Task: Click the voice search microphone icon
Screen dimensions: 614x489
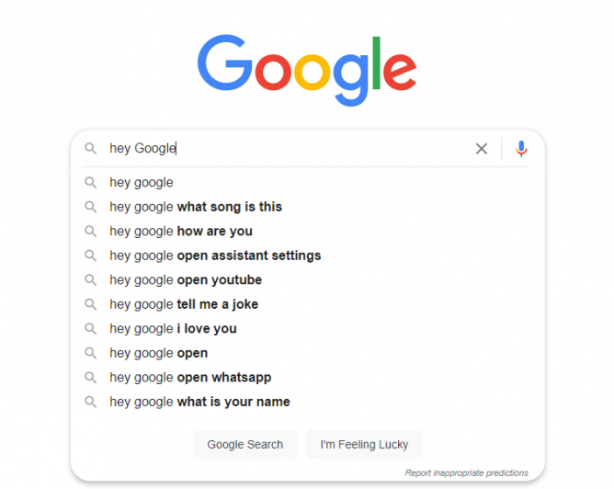Action: [521, 148]
